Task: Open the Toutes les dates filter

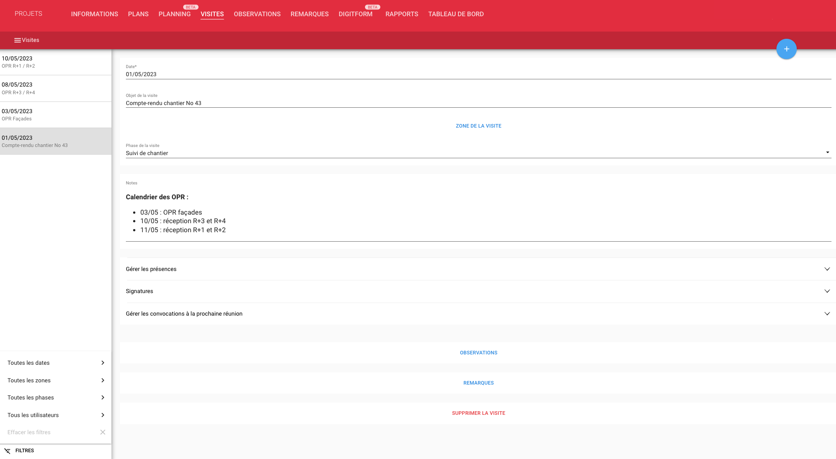Action: click(x=55, y=363)
